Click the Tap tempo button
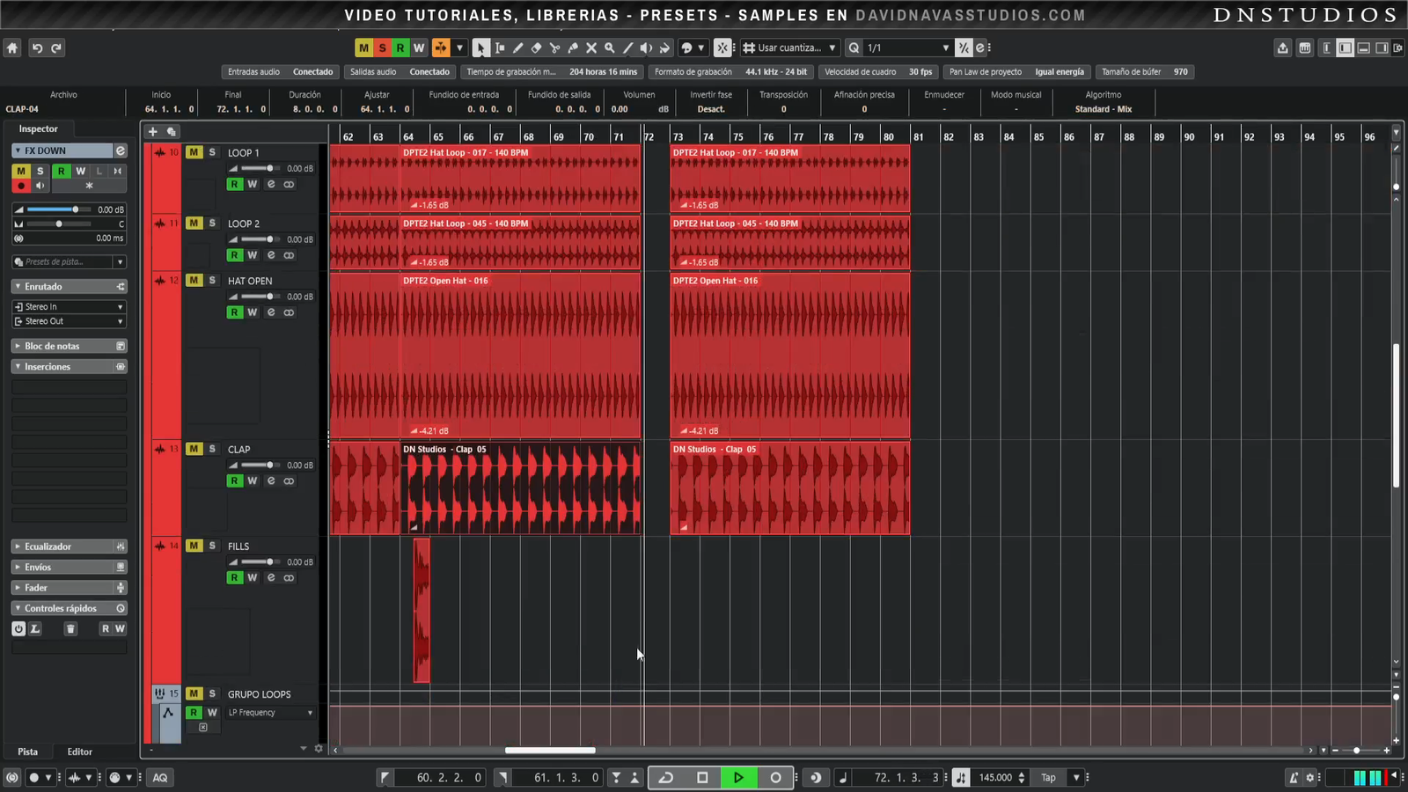The width and height of the screenshot is (1408, 792). pos(1048,778)
